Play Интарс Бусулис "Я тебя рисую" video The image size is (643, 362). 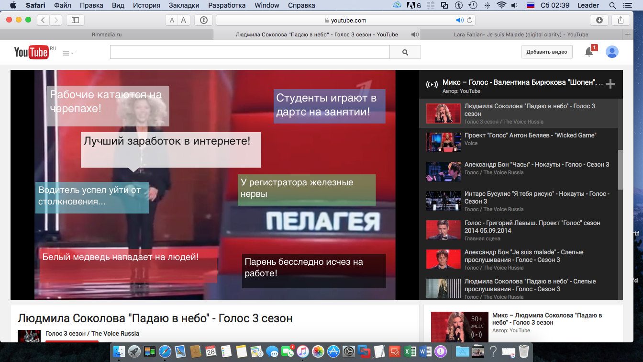coord(519,201)
